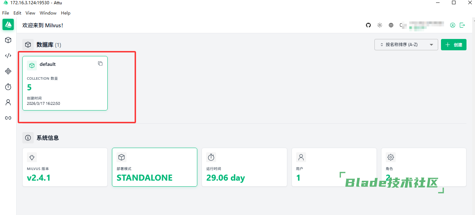Click the STANDALONE deployment mode card
The image size is (475, 215).
pos(154,167)
